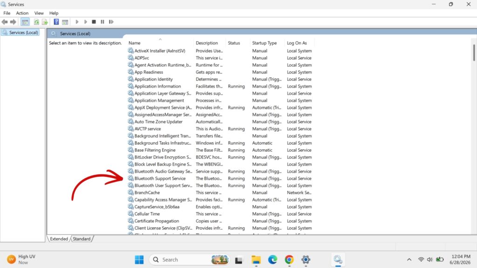The height and width of the screenshot is (268, 477).
Task: Sort services by the Name column header
Action: click(x=134, y=43)
